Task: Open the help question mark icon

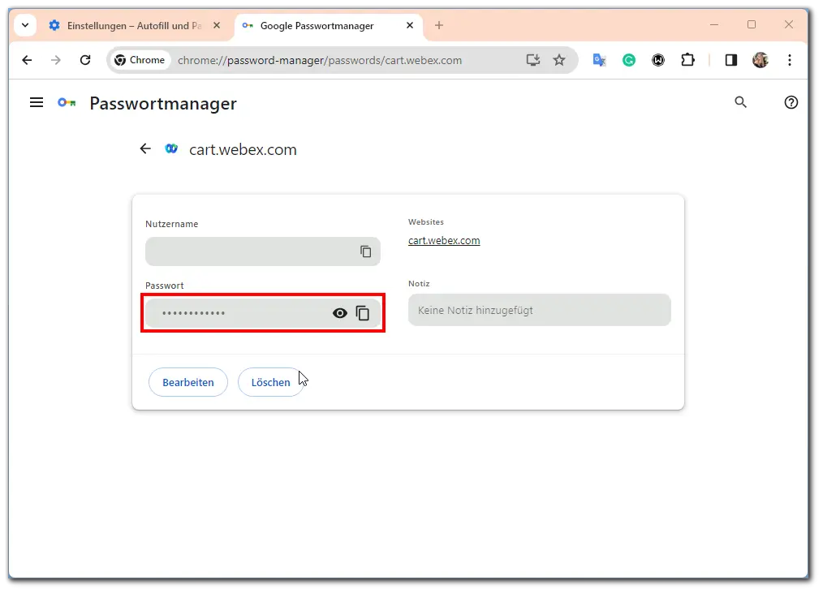Action: click(791, 102)
